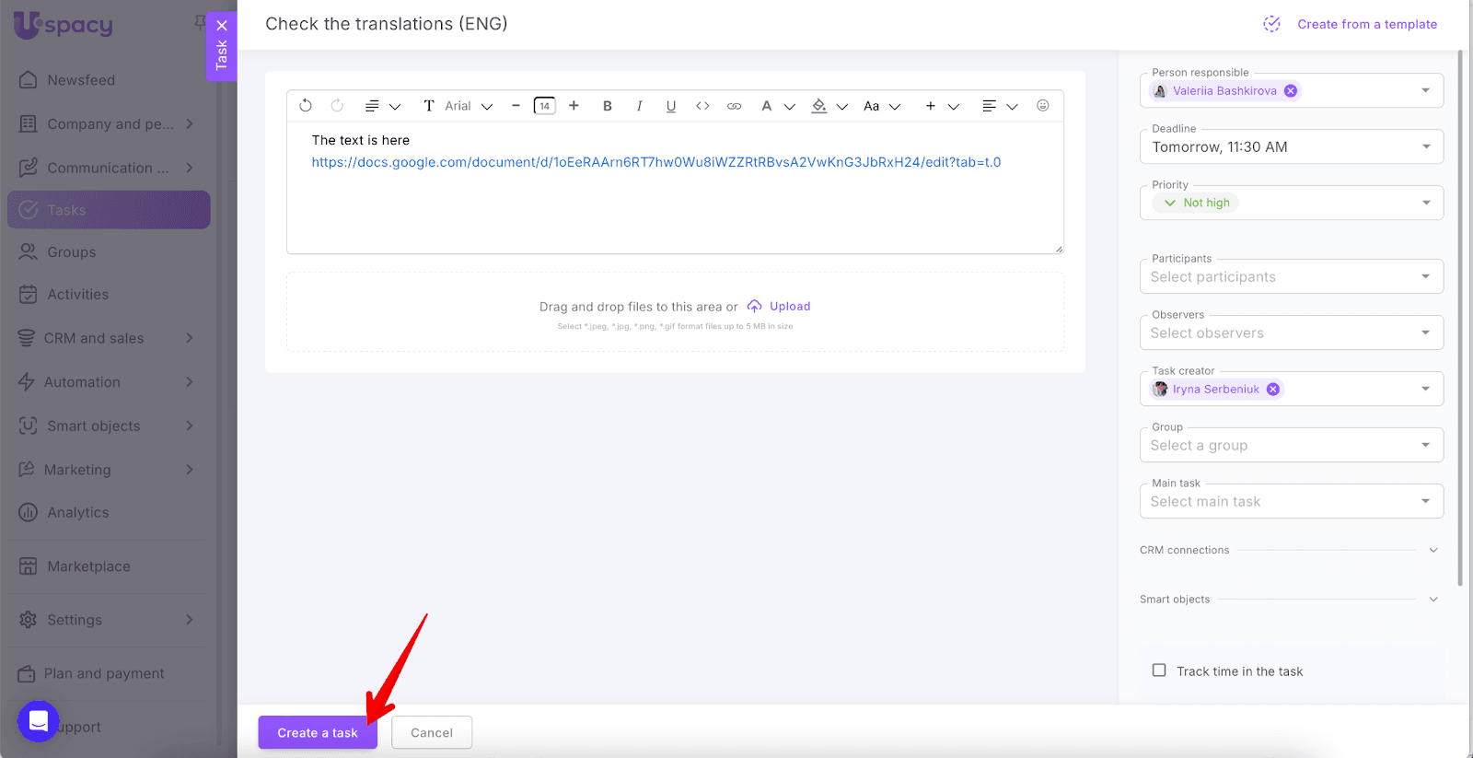This screenshot has width=1473, height=758.
Task: Open the Select main task dropdown
Action: 1292,501
